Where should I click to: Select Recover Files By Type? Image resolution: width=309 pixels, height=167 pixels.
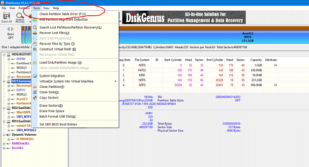click(x=57, y=44)
